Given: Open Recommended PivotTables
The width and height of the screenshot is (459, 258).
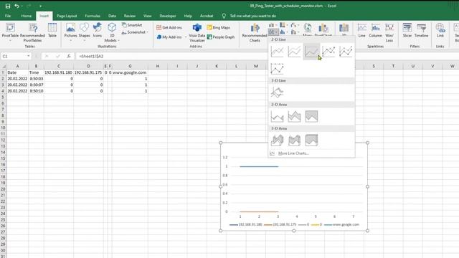Looking at the screenshot, I should [32, 32].
